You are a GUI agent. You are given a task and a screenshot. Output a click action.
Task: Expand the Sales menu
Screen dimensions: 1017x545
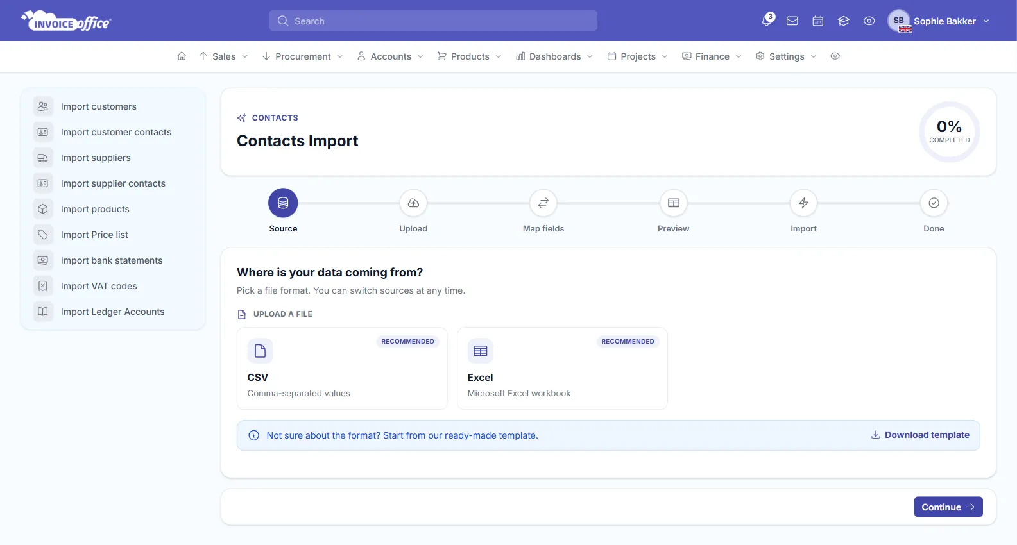coord(223,56)
